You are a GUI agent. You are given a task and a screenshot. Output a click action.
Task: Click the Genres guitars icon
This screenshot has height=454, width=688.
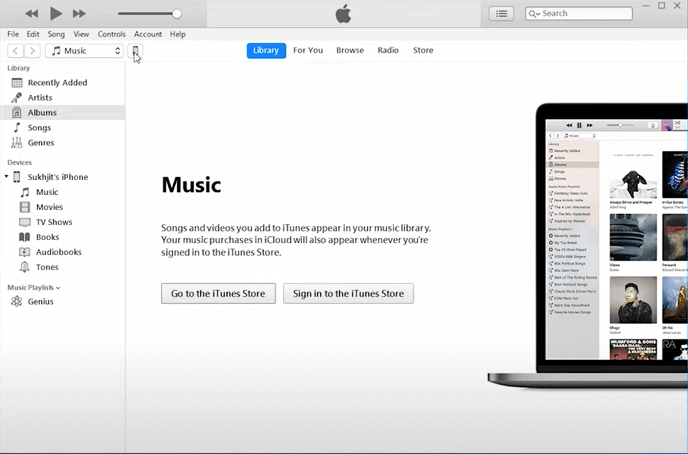(17, 143)
